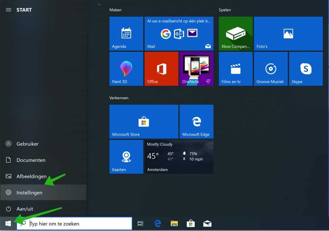
Task: Click the Outlook icon in the Mail tile
Action: tap(179, 34)
